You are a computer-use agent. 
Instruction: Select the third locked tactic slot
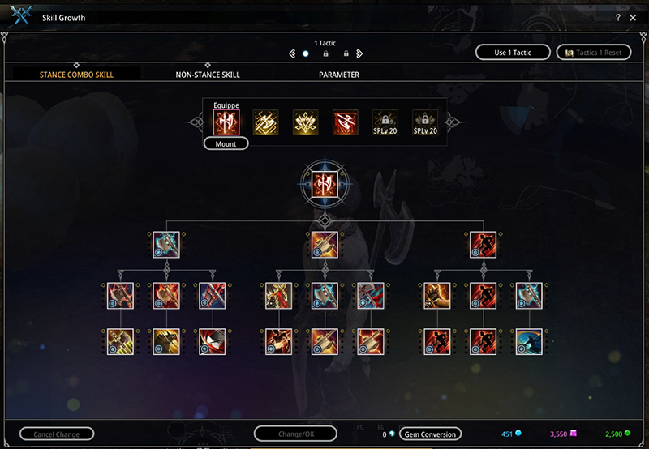[x=346, y=53]
